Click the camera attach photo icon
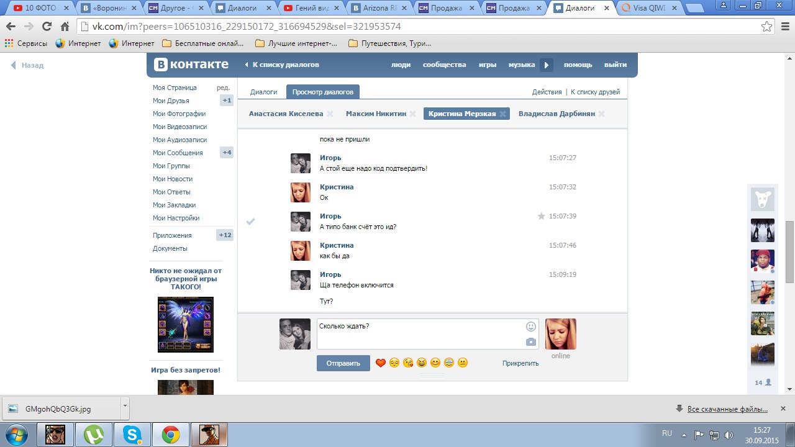 530,342
